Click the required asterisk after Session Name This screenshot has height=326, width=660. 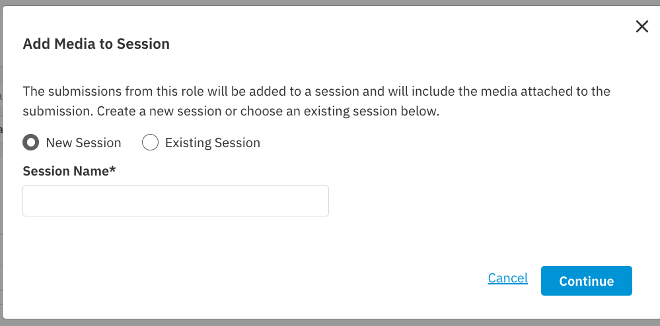pos(113,170)
